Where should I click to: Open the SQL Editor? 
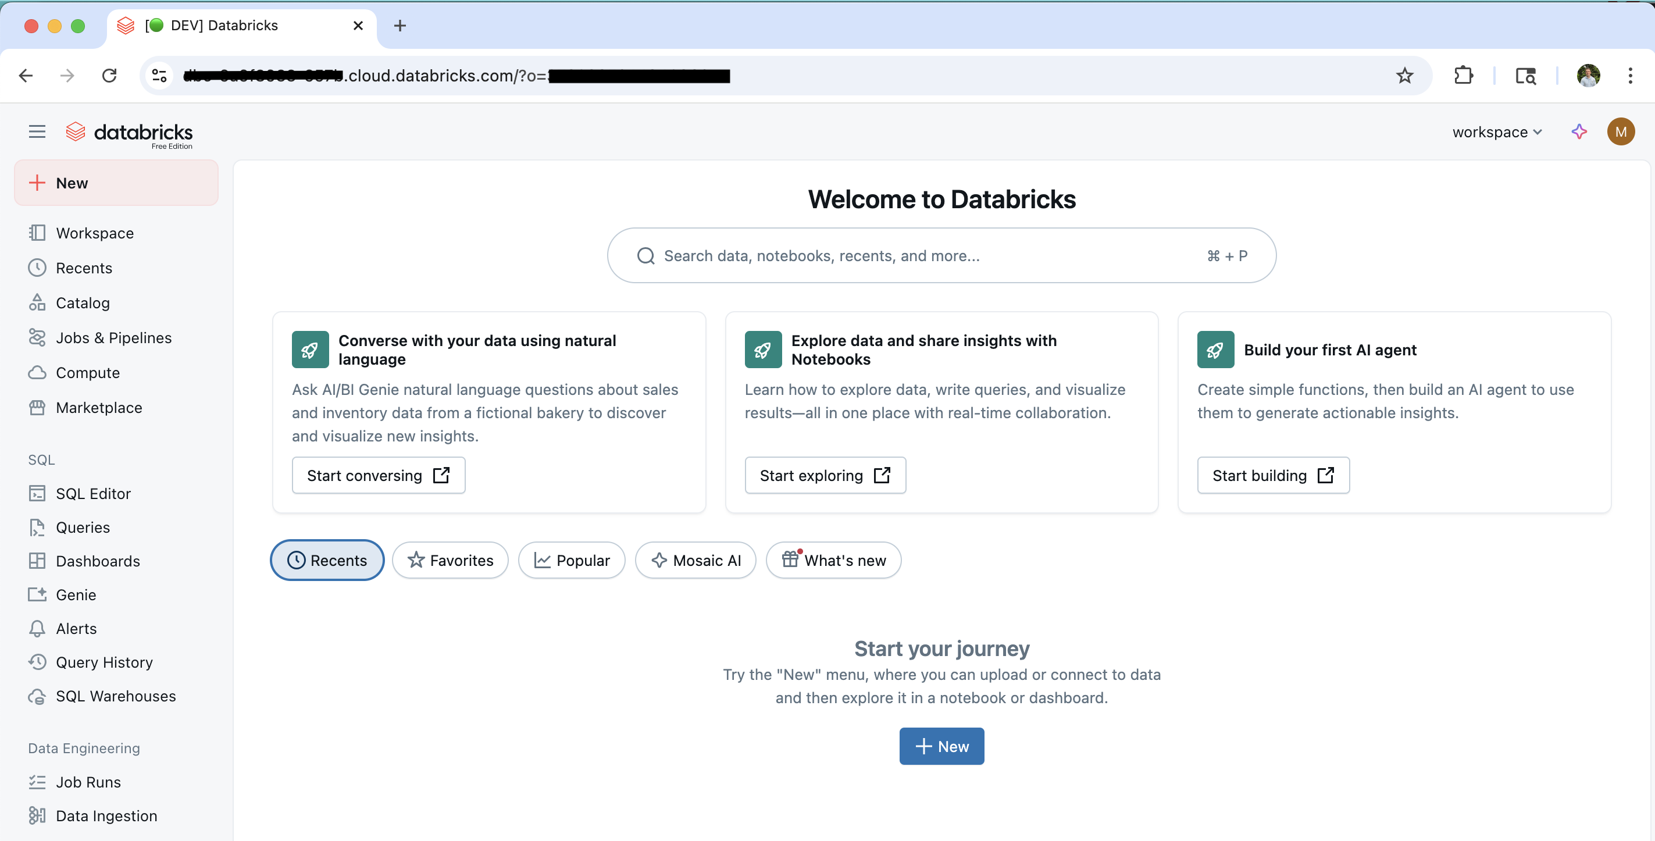point(116,493)
